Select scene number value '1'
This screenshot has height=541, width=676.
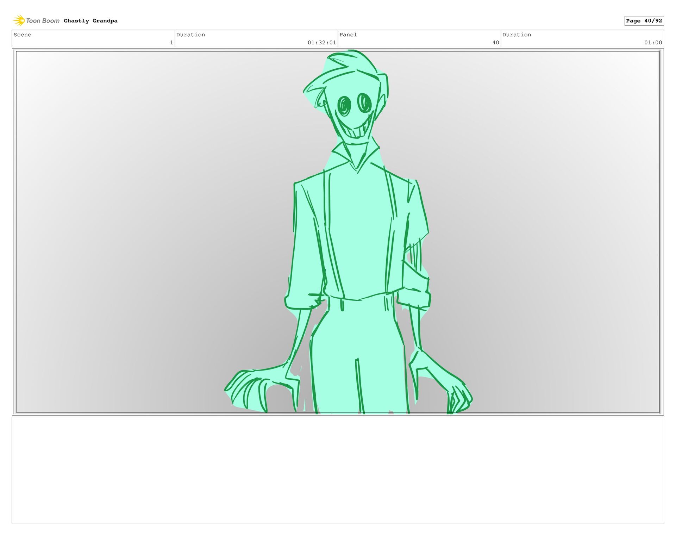(171, 43)
